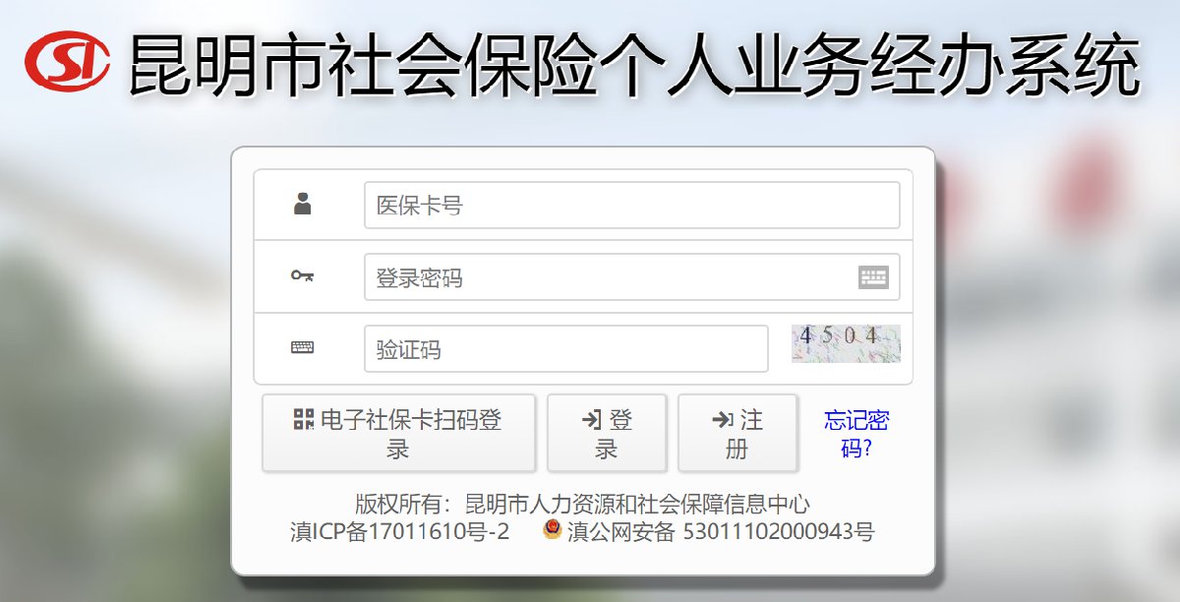Refresh the 4504 captcha image
This screenshot has width=1180, height=602.
(846, 343)
